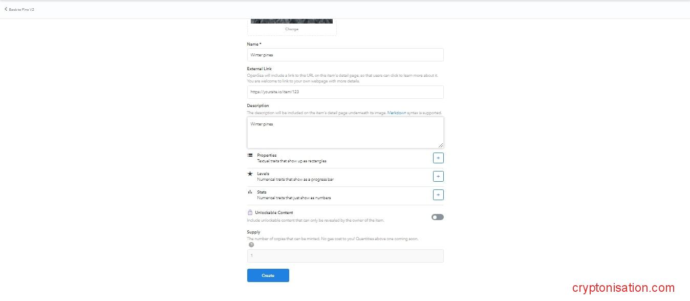Click the Unlockable Content lock icon
This screenshot has width=690, height=301.
pos(250,212)
